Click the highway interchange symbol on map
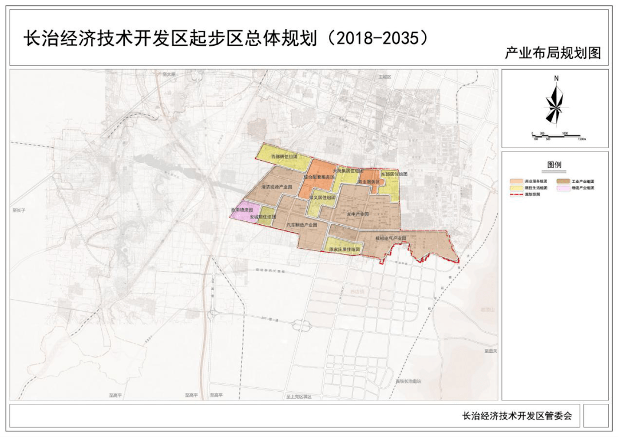The height and width of the screenshot is (437, 618). (x=302, y=325)
